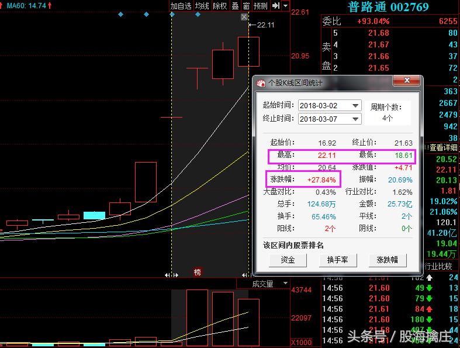Viewport: 460px width, 348px height.
Task: Click the 委比 +93.04% value
Action: (373, 21)
